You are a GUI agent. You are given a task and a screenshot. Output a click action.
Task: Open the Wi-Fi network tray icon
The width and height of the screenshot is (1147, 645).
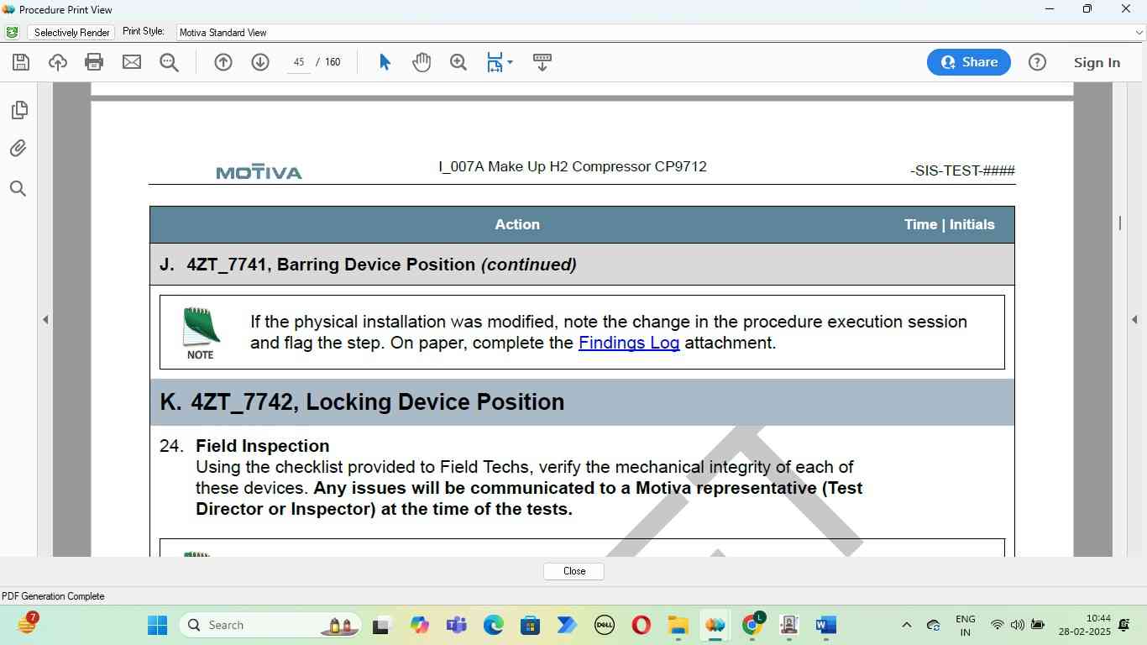tap(998, 625)
